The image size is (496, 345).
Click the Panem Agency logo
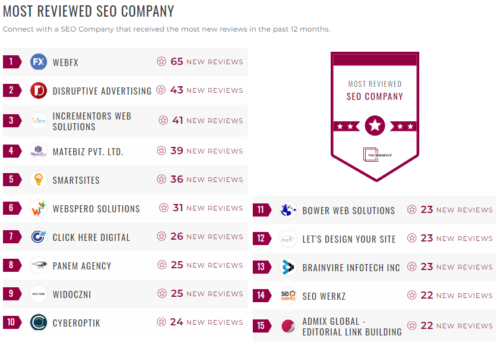[37, 265]
